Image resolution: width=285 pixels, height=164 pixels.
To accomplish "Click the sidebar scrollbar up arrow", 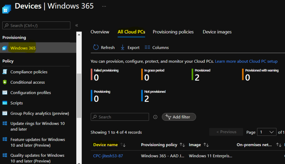I will click(x=79, y=34).
